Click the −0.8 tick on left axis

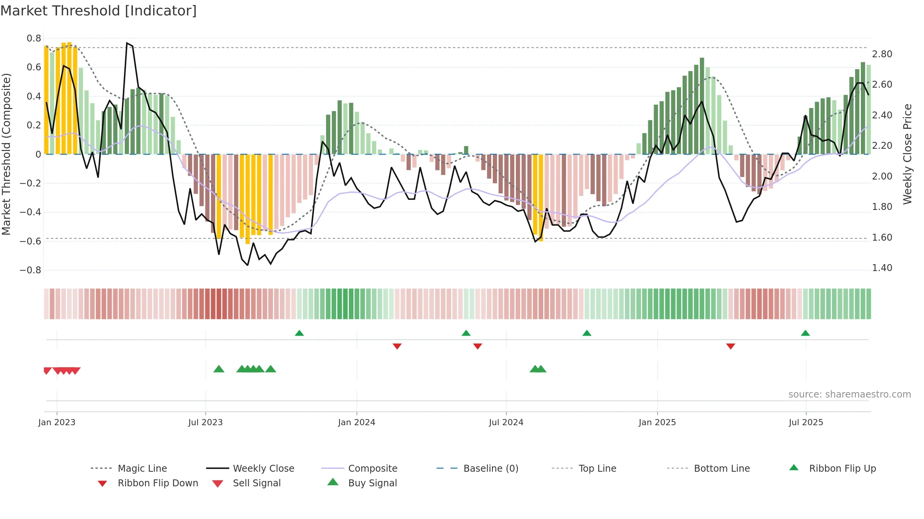coord(30,270)
